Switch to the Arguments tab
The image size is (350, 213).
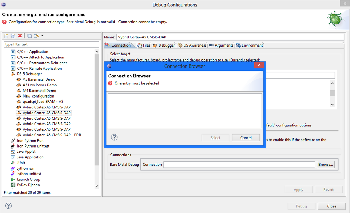pyautogui.click(x=221, y=45)
